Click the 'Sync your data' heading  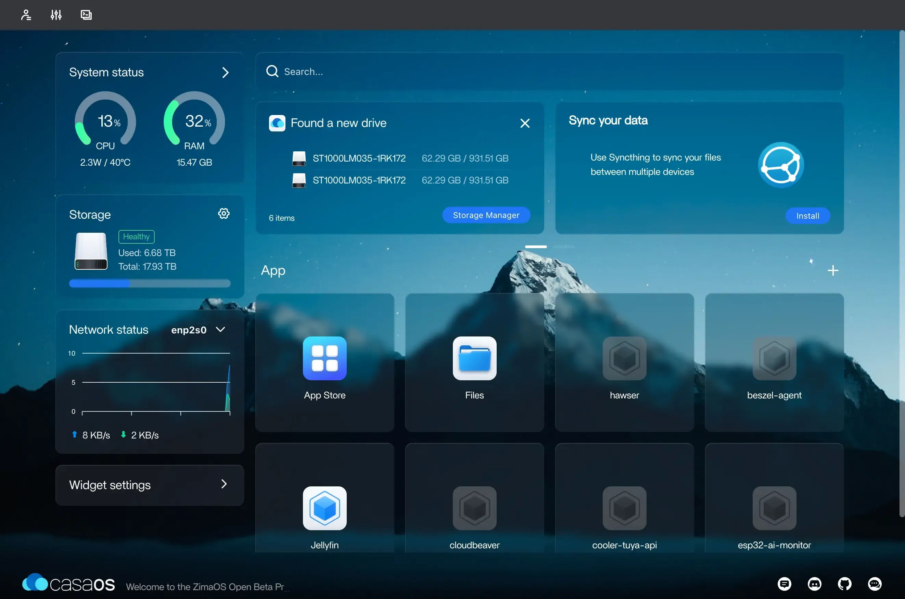(608, 120)
